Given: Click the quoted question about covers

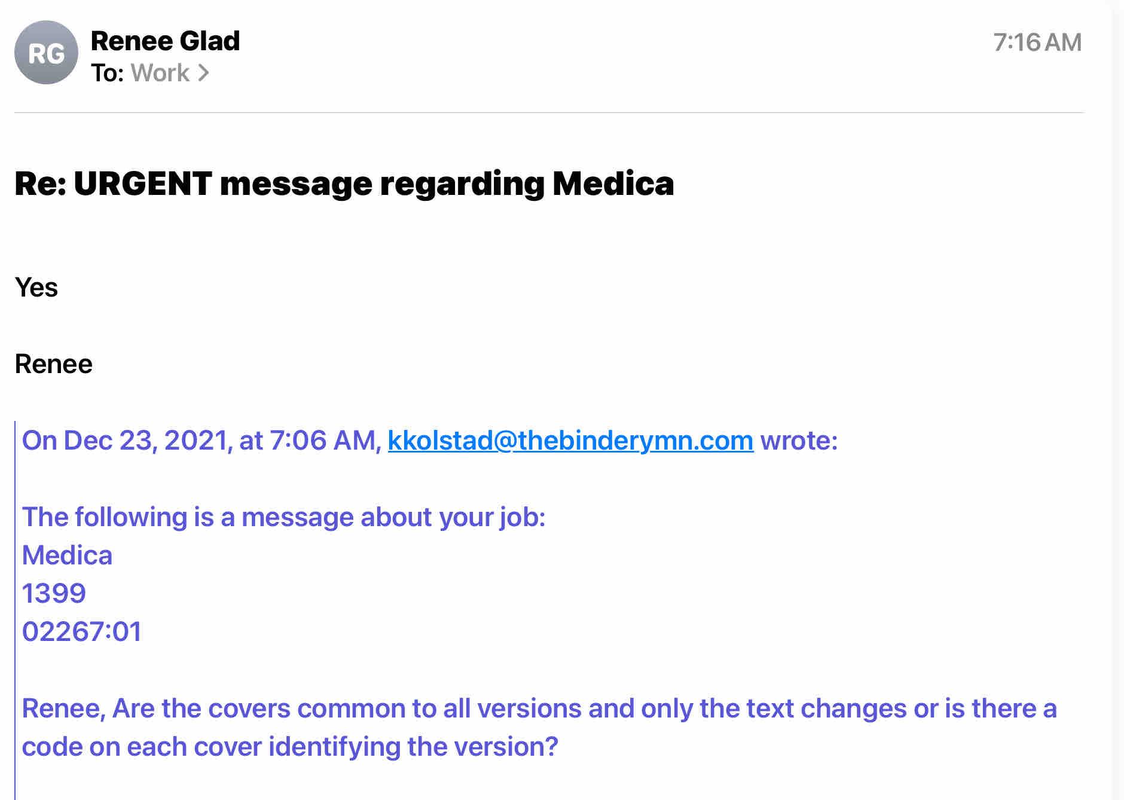Looking at the screenshot, I should (539, 709).
